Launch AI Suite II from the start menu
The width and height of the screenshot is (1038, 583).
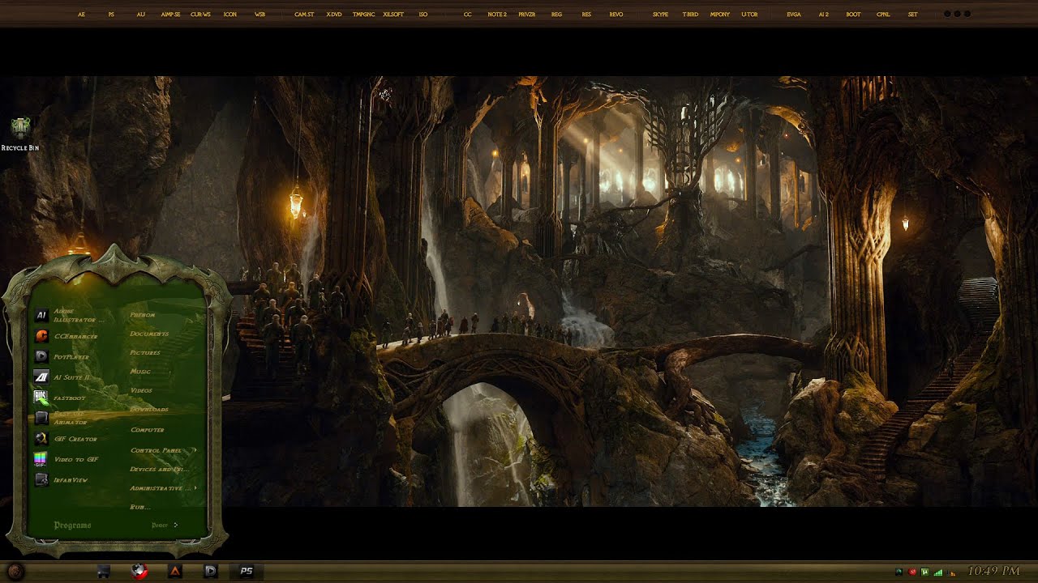click(62, 377)
